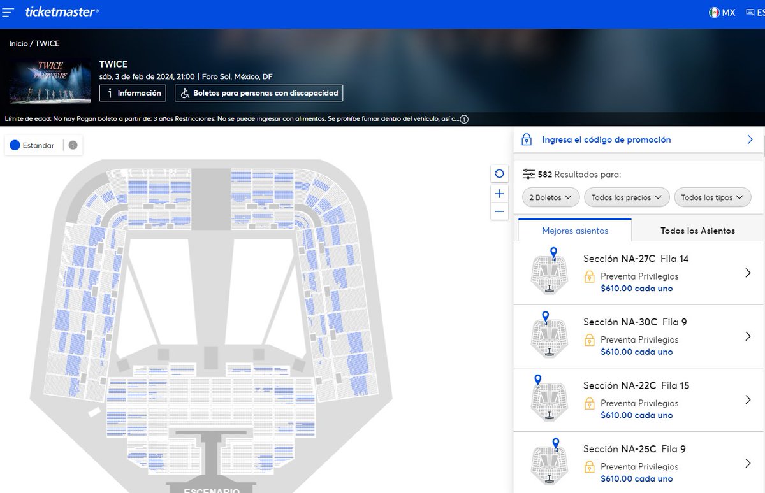Screen dimensions: 765x493
Task: Click the ticketmaster logo
Action: [62, 11]
